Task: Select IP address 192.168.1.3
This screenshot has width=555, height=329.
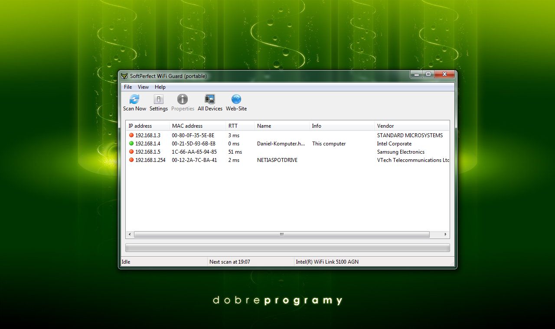Action: tap(147, 135)
